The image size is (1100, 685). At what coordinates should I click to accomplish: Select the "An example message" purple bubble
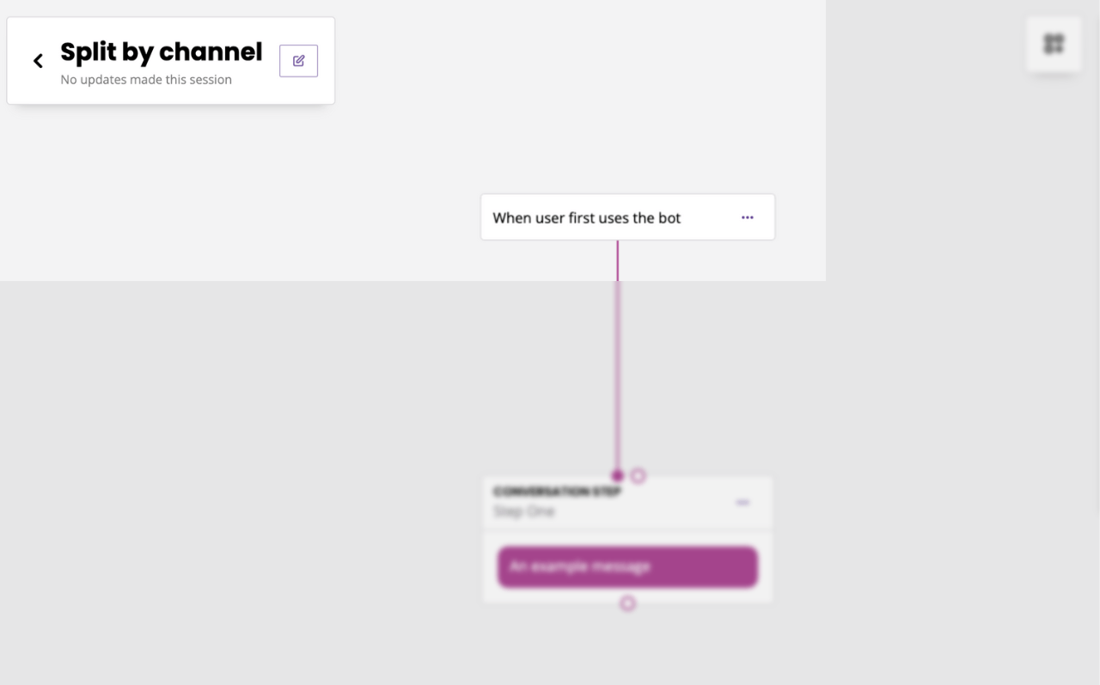(627, 567)
